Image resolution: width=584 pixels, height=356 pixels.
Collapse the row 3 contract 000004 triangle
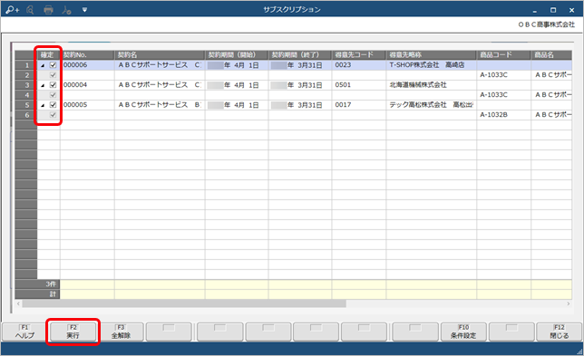point(43,85)
